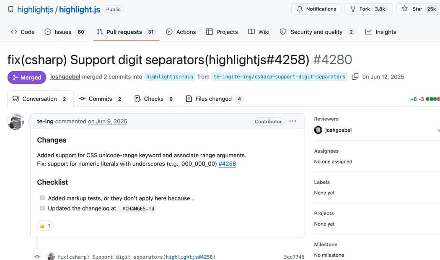Click the Merged status badge

tap(27, 77)
